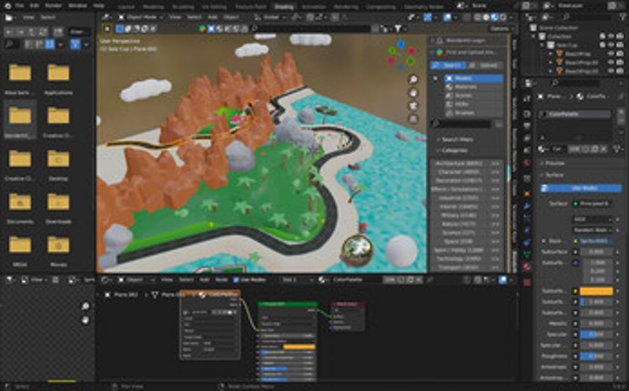Click the navigation gizmo's red X axis
This screenshot has height=391, width=629.
(x=411, y=52)
